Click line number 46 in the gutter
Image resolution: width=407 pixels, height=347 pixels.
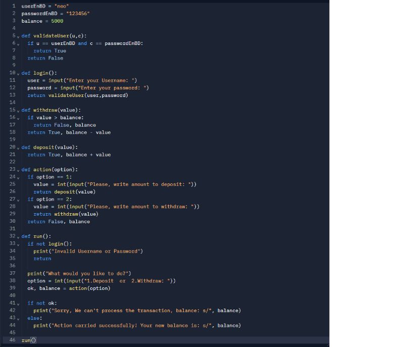point(12,340)
